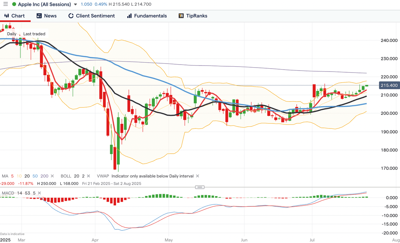Change the Daily interval setting

click(x=12, y=34)
